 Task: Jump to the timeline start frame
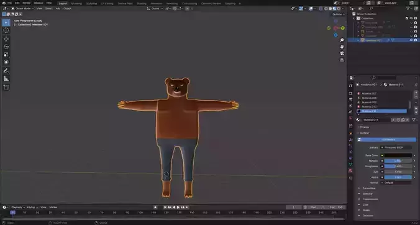(165, 208)
